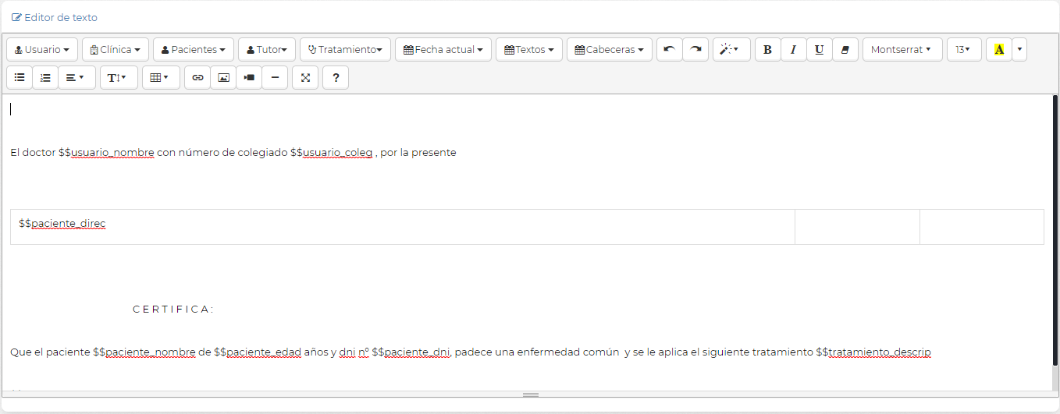Apply the yellow highlight color swatch
The width and height of the screenshot is (1060, 414).
click(998, 50)
